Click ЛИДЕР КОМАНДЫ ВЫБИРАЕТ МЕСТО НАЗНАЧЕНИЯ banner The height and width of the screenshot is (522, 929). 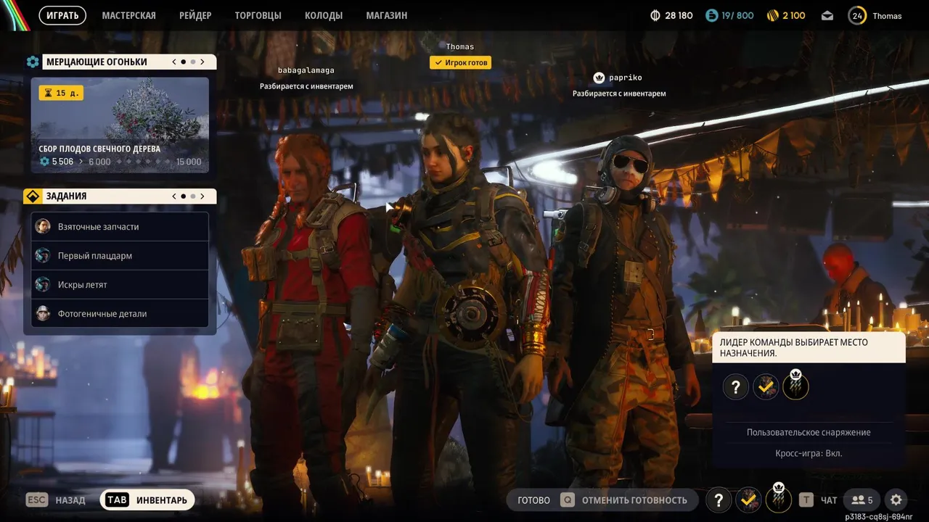click(809, 347)
